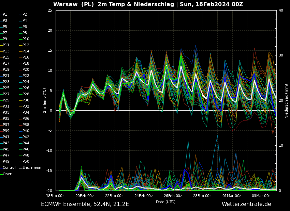Click the P50 legend label

coord(26,161)
